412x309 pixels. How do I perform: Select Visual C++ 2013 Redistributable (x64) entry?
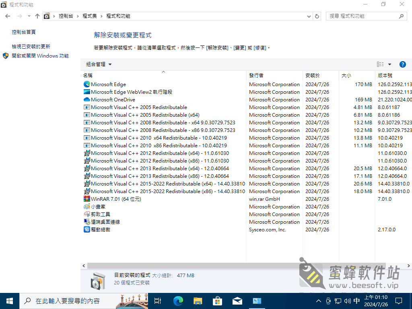pyautogui.click(x=247, y=168)
